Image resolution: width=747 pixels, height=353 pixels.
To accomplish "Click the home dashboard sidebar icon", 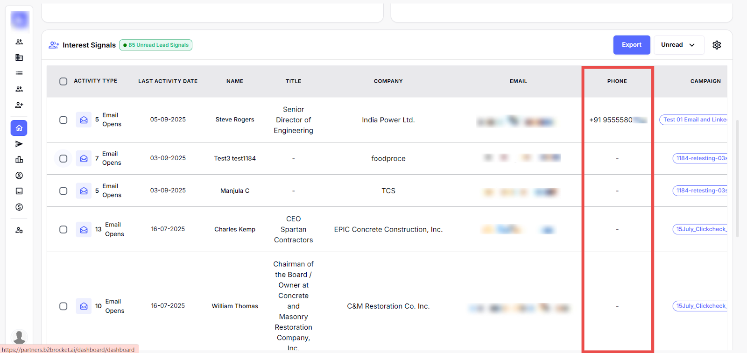I will (x=19, y=128).
